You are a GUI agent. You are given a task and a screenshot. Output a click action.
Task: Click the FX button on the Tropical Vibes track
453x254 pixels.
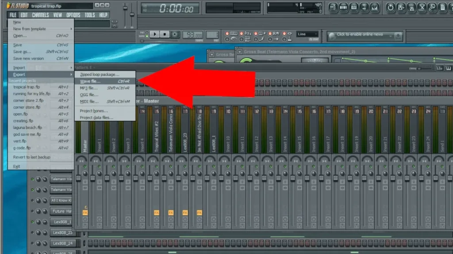pyautogui.click(x=157, y=213)
